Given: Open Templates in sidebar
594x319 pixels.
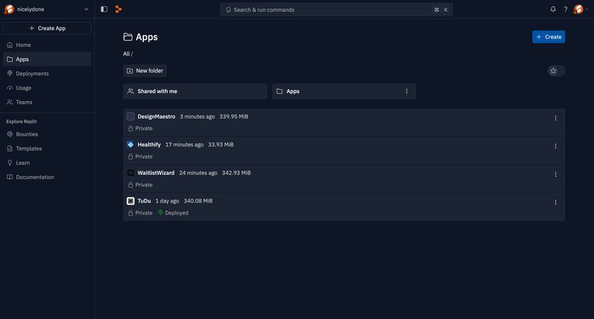Looking at the screenshot, I should [x=47, y=148].
